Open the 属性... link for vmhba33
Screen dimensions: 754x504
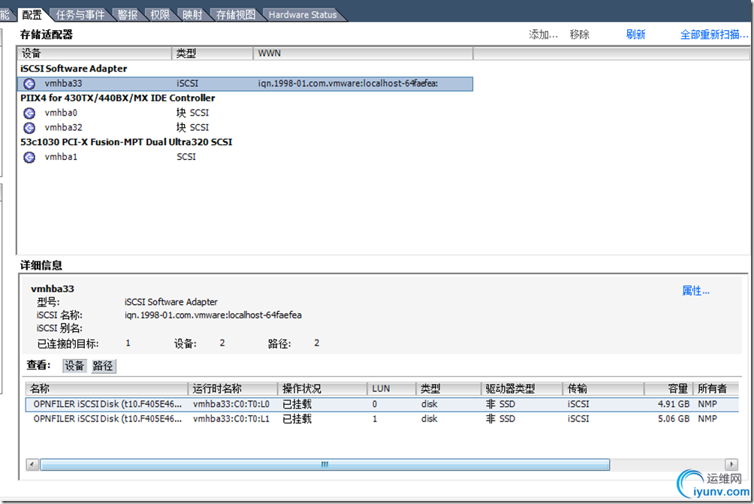pos(696,291)
